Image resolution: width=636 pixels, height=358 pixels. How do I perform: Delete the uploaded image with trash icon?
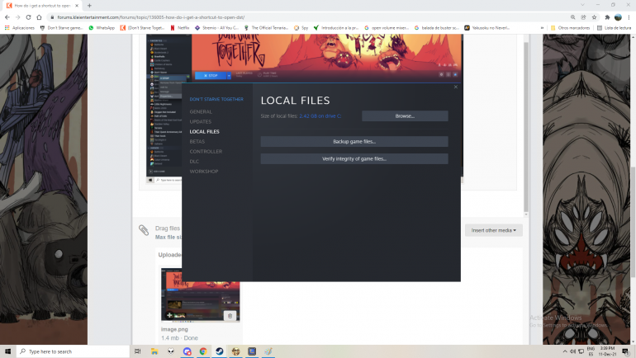(x=230, y=316)
